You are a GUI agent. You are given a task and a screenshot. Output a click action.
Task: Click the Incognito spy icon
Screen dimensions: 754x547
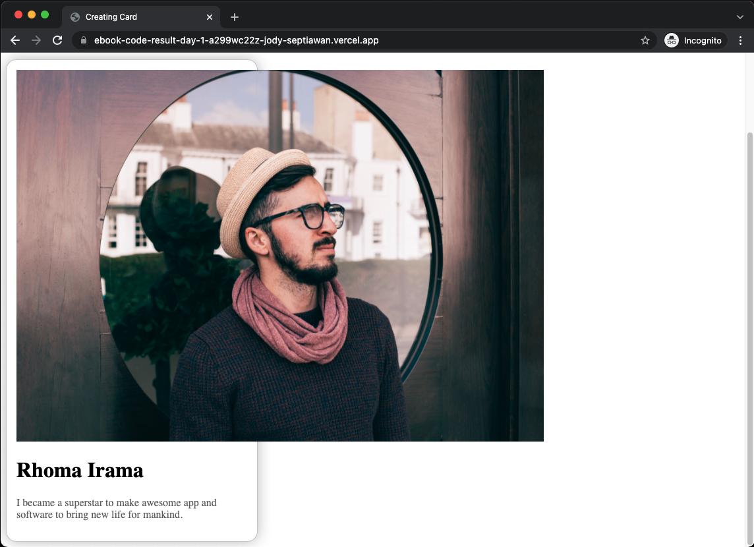(x=672, y=40)
